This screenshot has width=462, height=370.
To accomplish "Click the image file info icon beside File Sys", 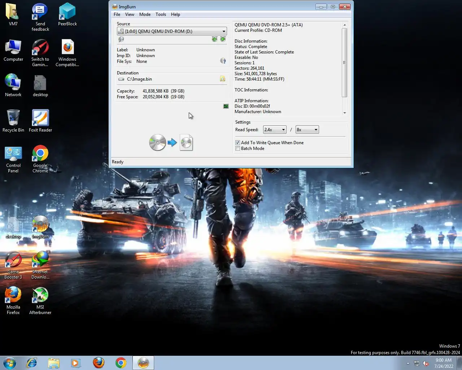I will [x=223, y=61].
